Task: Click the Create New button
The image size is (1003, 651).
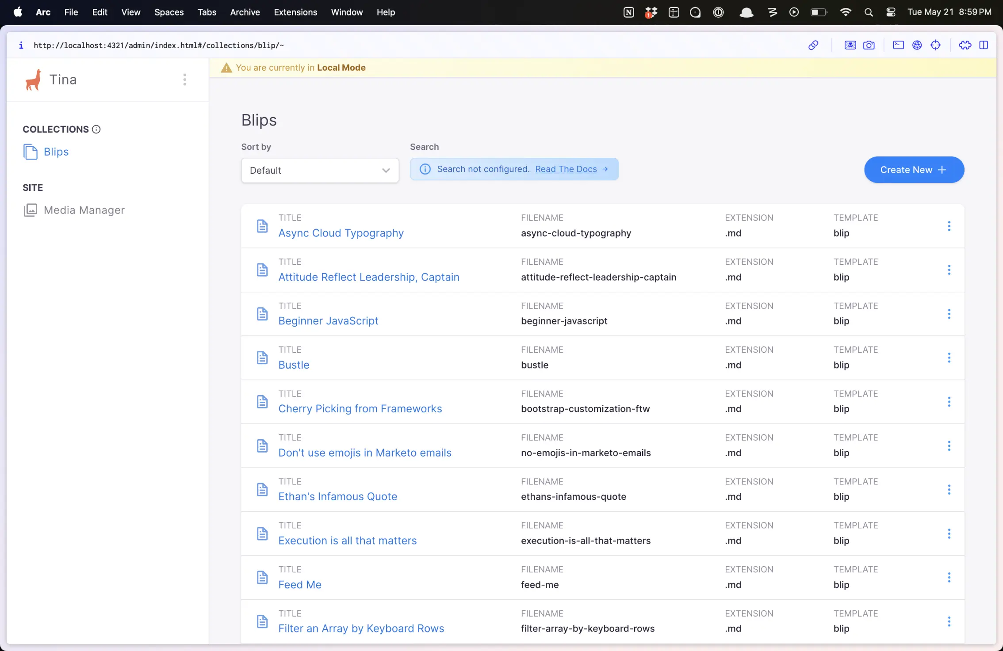Action: point(914,170)
